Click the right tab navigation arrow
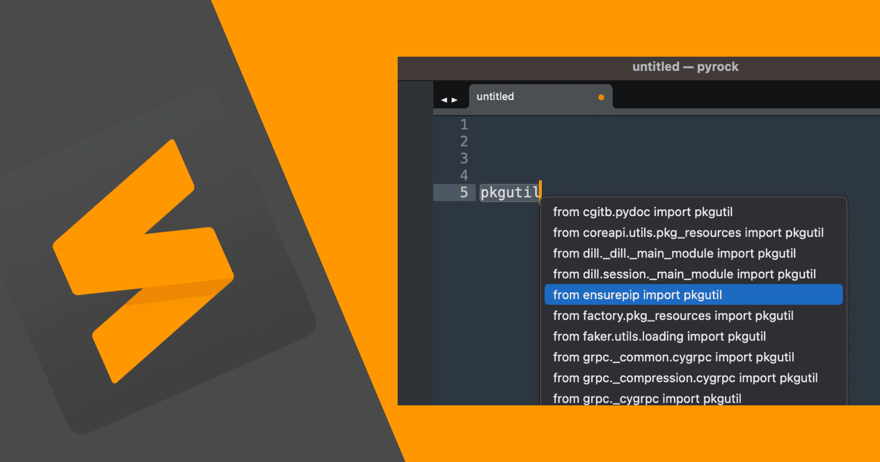This screenshot has height=462, width=880. pos(455,100)
